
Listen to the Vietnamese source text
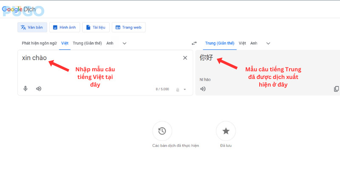[x=39, y=89]
